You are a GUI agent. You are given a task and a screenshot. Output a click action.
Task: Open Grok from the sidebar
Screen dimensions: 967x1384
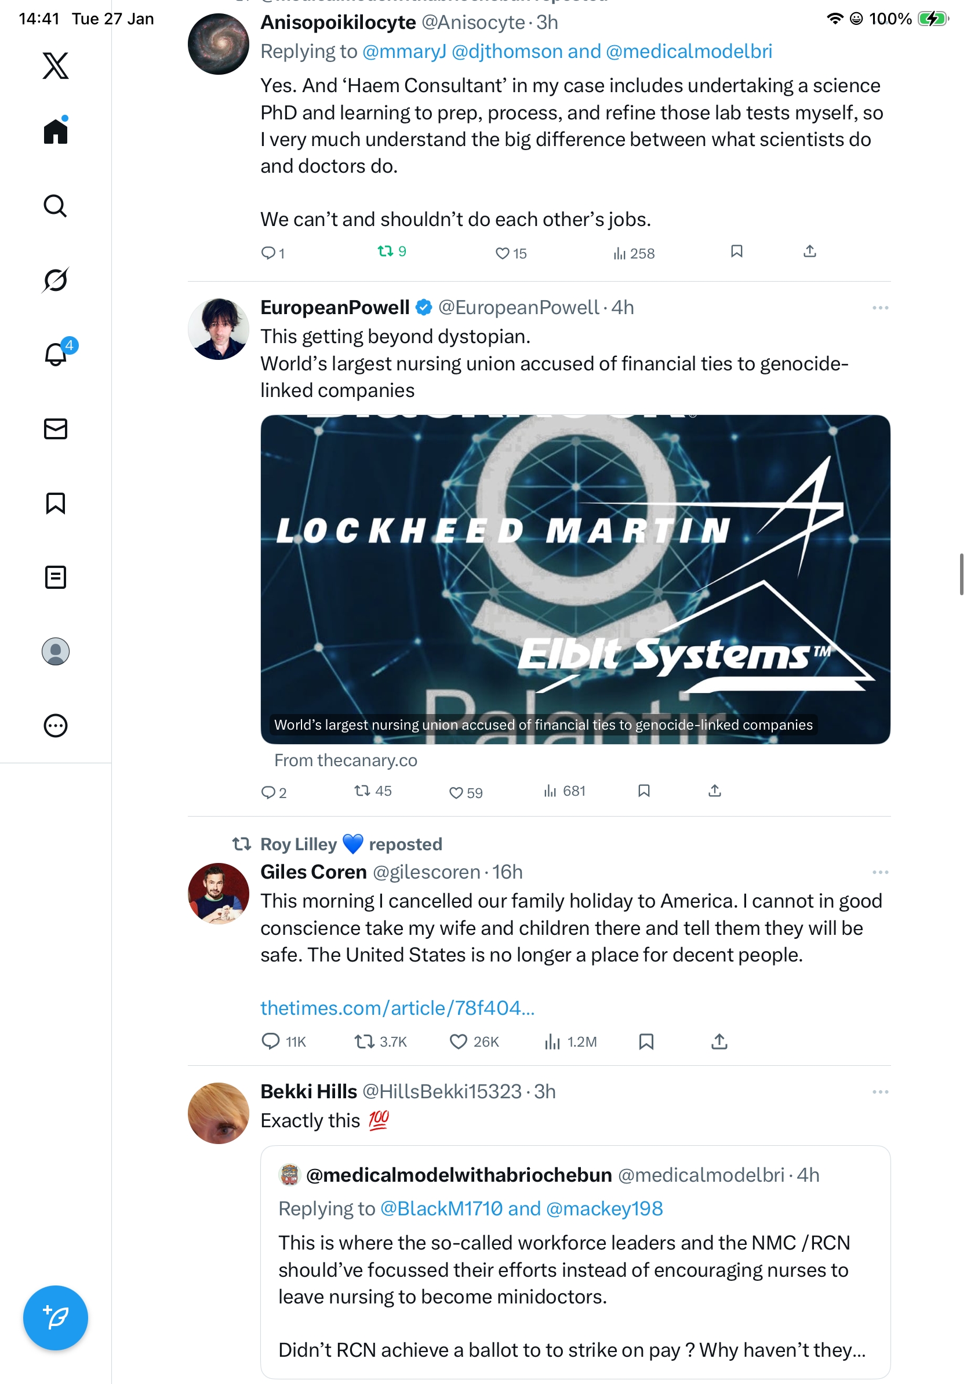[56, 280]
